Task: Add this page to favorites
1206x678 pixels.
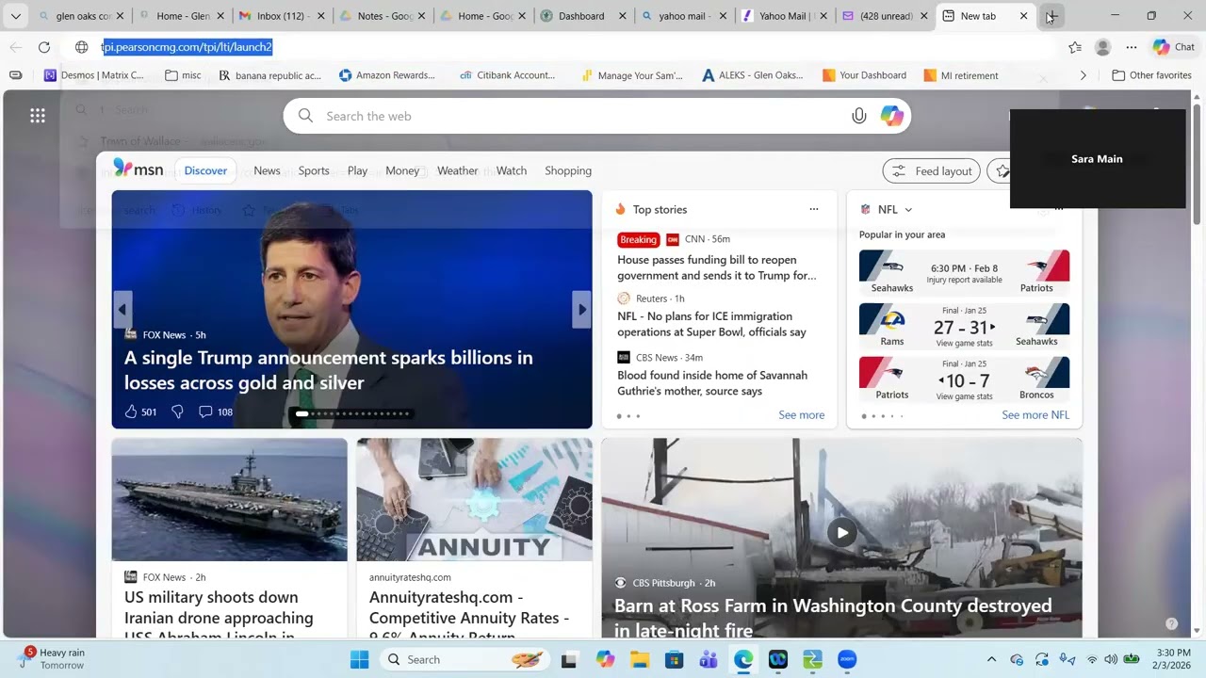Action: 1075,47
